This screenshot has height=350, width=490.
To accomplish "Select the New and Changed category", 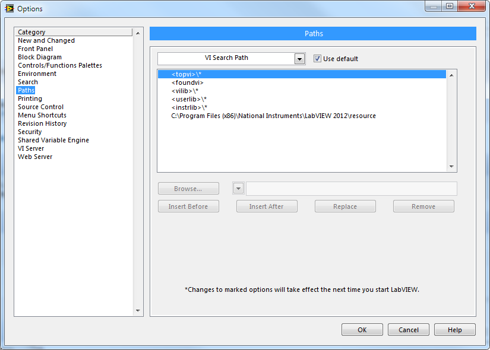I will tap(46, 40).
